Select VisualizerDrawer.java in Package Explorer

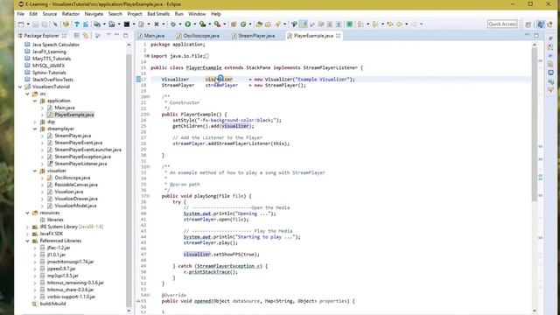click(76, 199)
